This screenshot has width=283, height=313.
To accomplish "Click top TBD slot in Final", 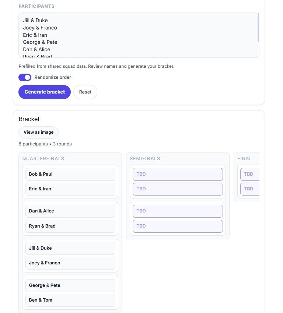I will pyautogui.click(x=250, y=174).
